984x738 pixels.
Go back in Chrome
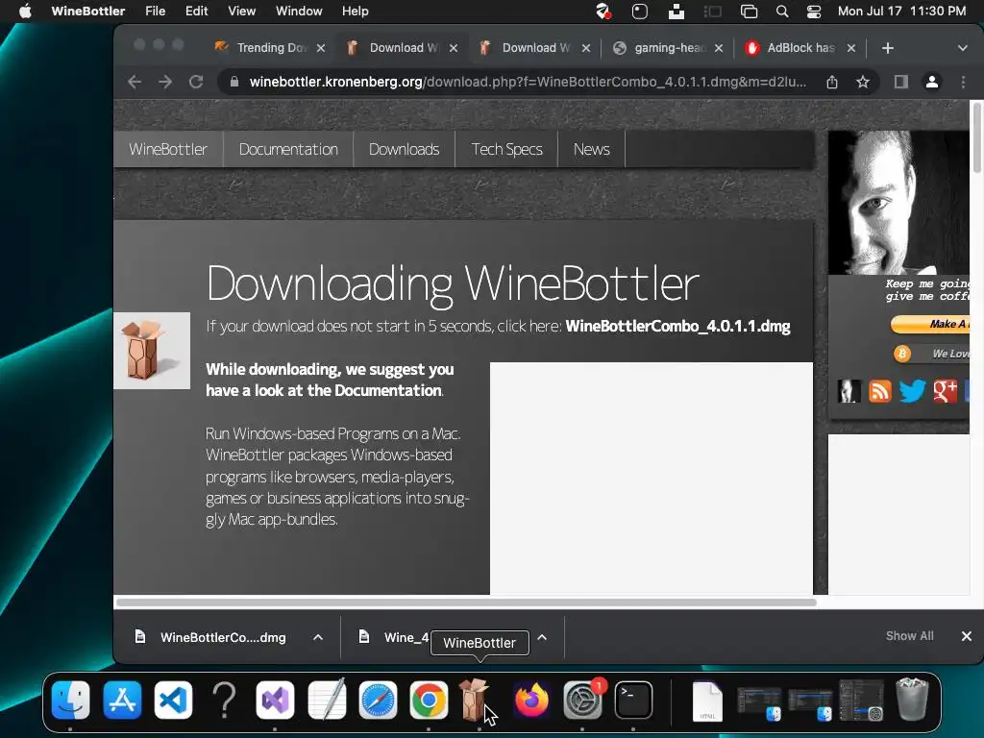135,82
